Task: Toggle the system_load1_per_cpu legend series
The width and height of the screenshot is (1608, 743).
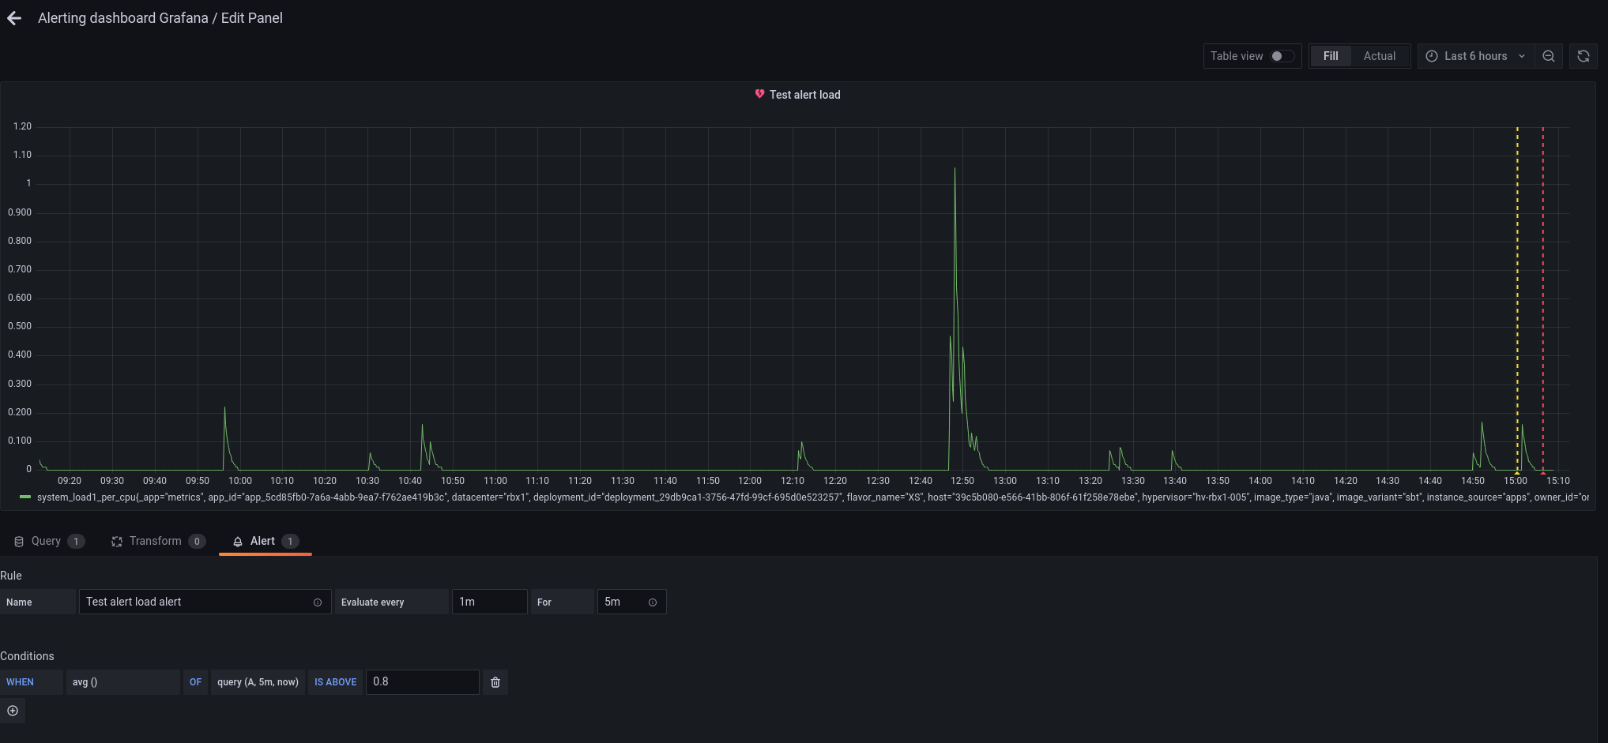Action: 812,497
